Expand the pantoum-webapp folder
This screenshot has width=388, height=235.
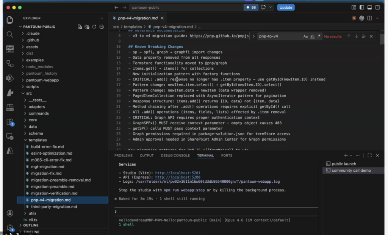click(42, 80)
